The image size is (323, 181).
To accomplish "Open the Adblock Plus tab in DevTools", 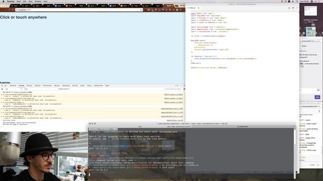I will tap(98, 85).
